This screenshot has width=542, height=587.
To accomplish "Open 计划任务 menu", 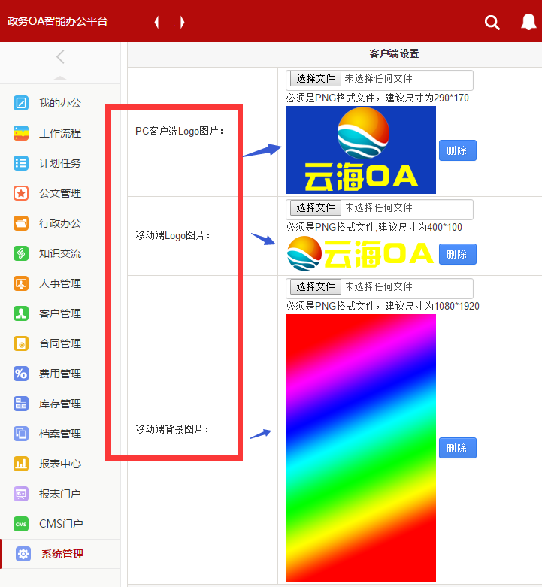I will point(60,163).
